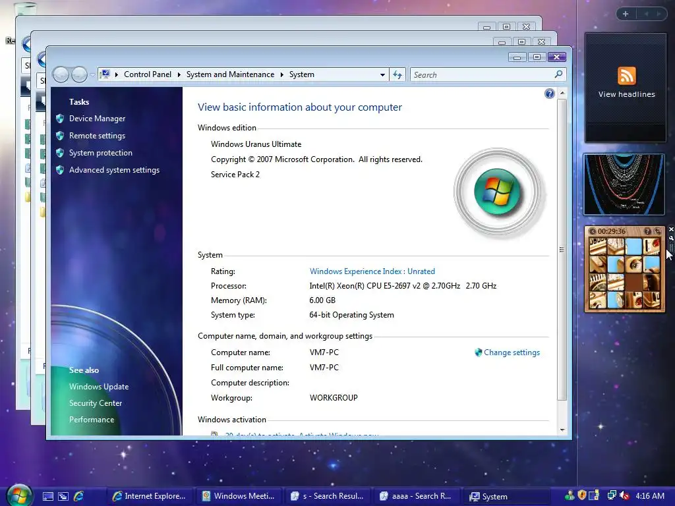Image resolution: width=675 pixels, height=506 pixels.
Task: Click the shield icon beside Change settings
Action: pyautogui.click(x=479, y=352)
